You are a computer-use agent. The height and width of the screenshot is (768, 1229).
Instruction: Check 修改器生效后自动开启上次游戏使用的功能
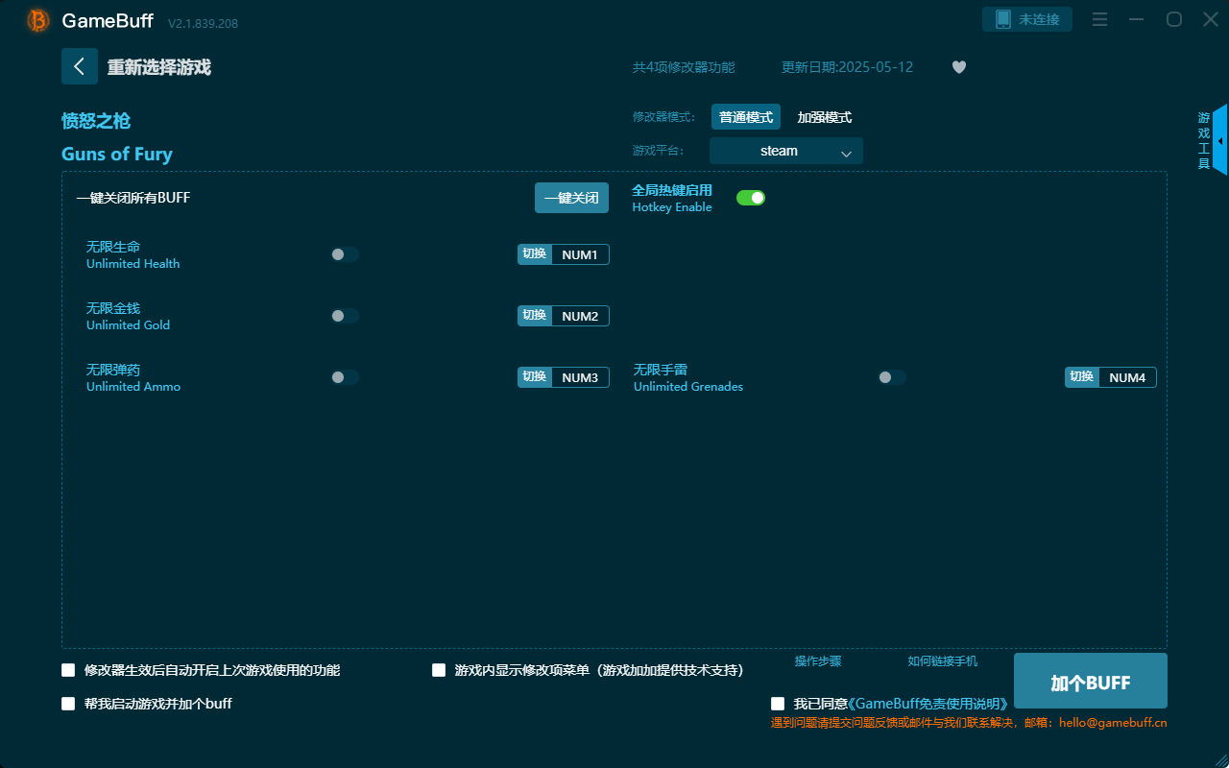(68, 670)
